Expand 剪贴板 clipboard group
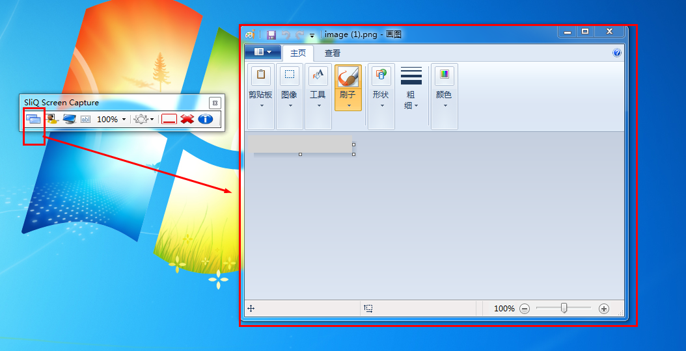The height and width of the screenshot is (351, 686). tap(261, 96)
